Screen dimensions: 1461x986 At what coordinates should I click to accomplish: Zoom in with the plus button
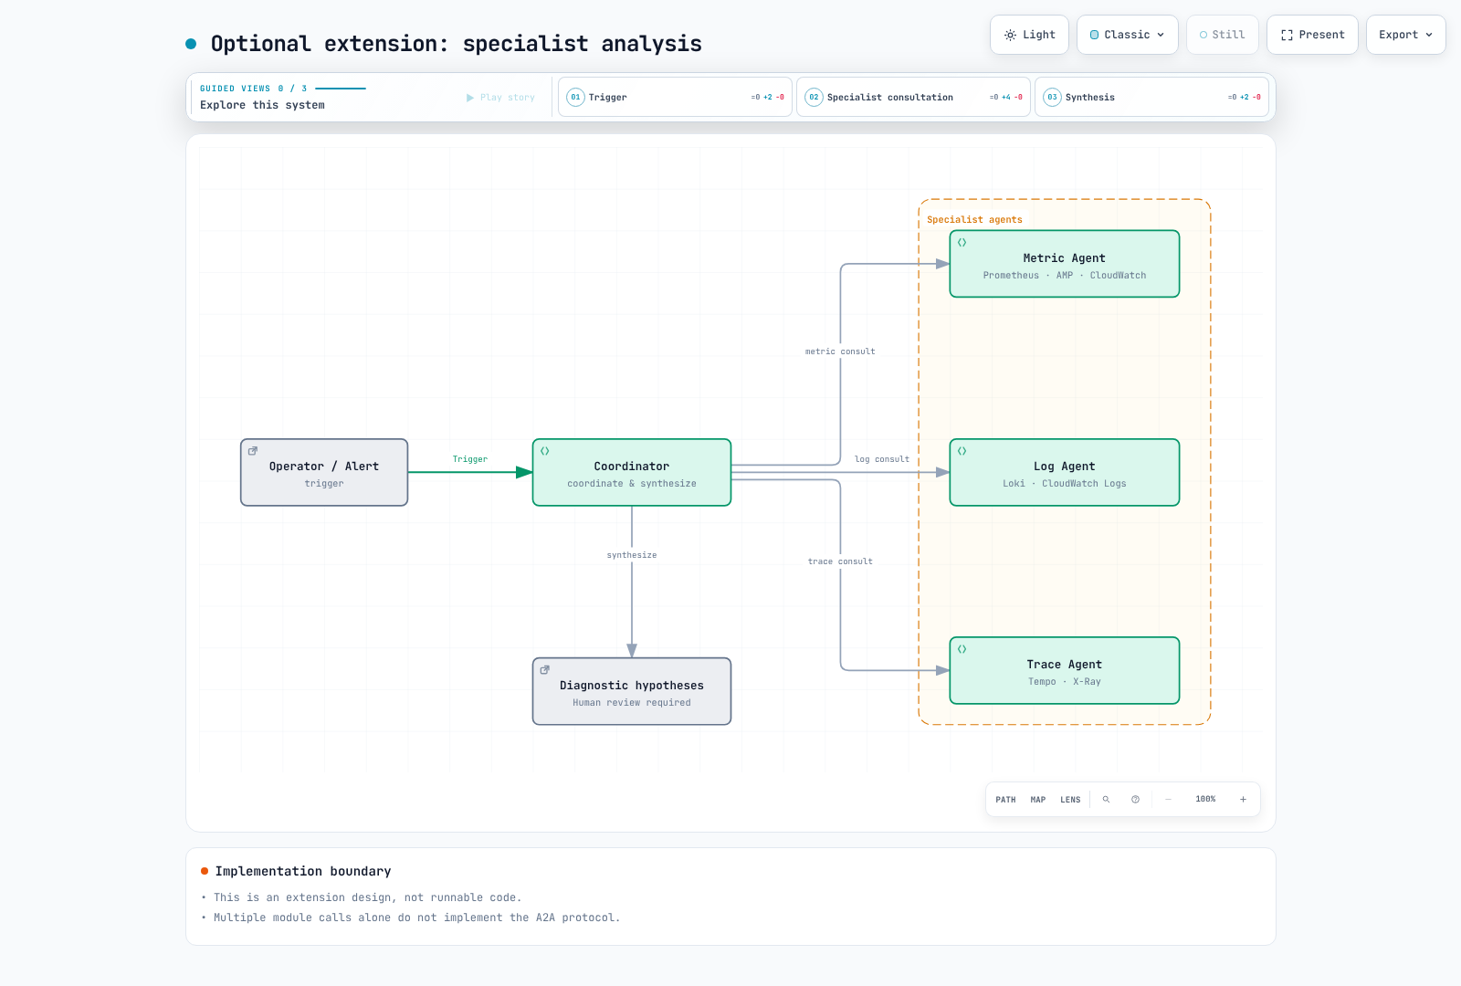click(x=1243, y=800)
